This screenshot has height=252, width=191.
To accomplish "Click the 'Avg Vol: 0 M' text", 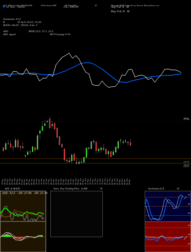I will 120,7.
